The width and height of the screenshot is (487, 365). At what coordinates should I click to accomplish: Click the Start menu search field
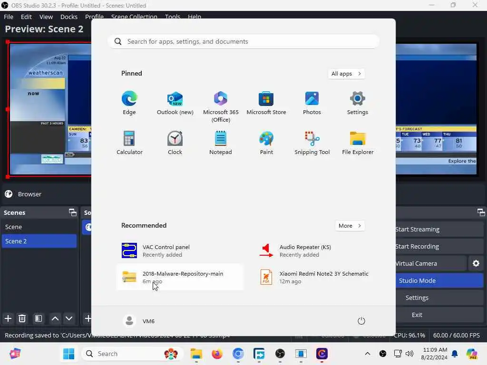point(243,42)
